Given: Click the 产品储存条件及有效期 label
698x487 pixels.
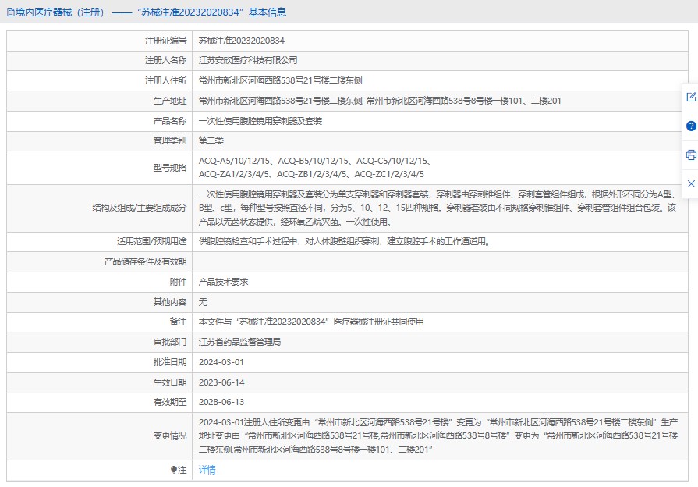Looking at the screenshot, I should pos(145,261).
